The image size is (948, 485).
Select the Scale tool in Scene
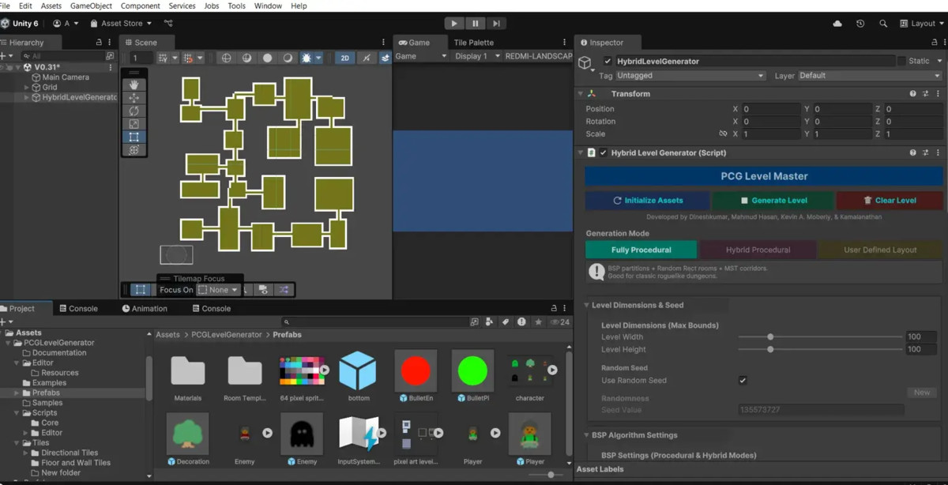coord(134,124)
